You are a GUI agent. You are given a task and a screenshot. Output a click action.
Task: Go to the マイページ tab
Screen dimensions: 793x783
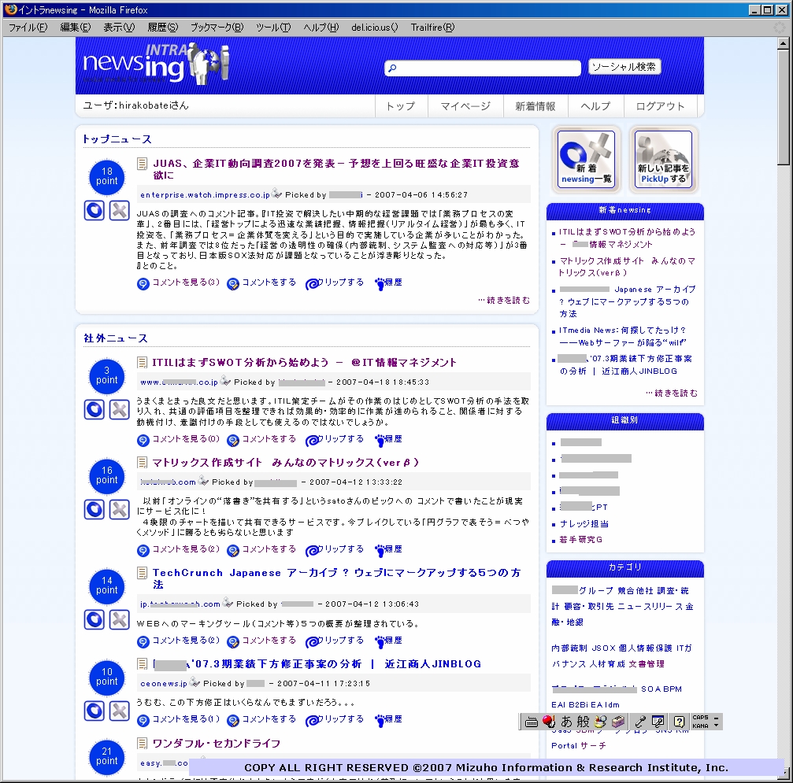click(x=465, y=106)
